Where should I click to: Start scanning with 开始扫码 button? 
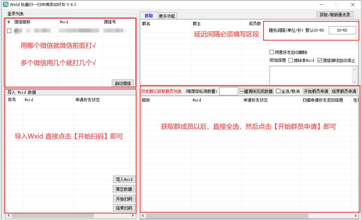tap(124, 198)
